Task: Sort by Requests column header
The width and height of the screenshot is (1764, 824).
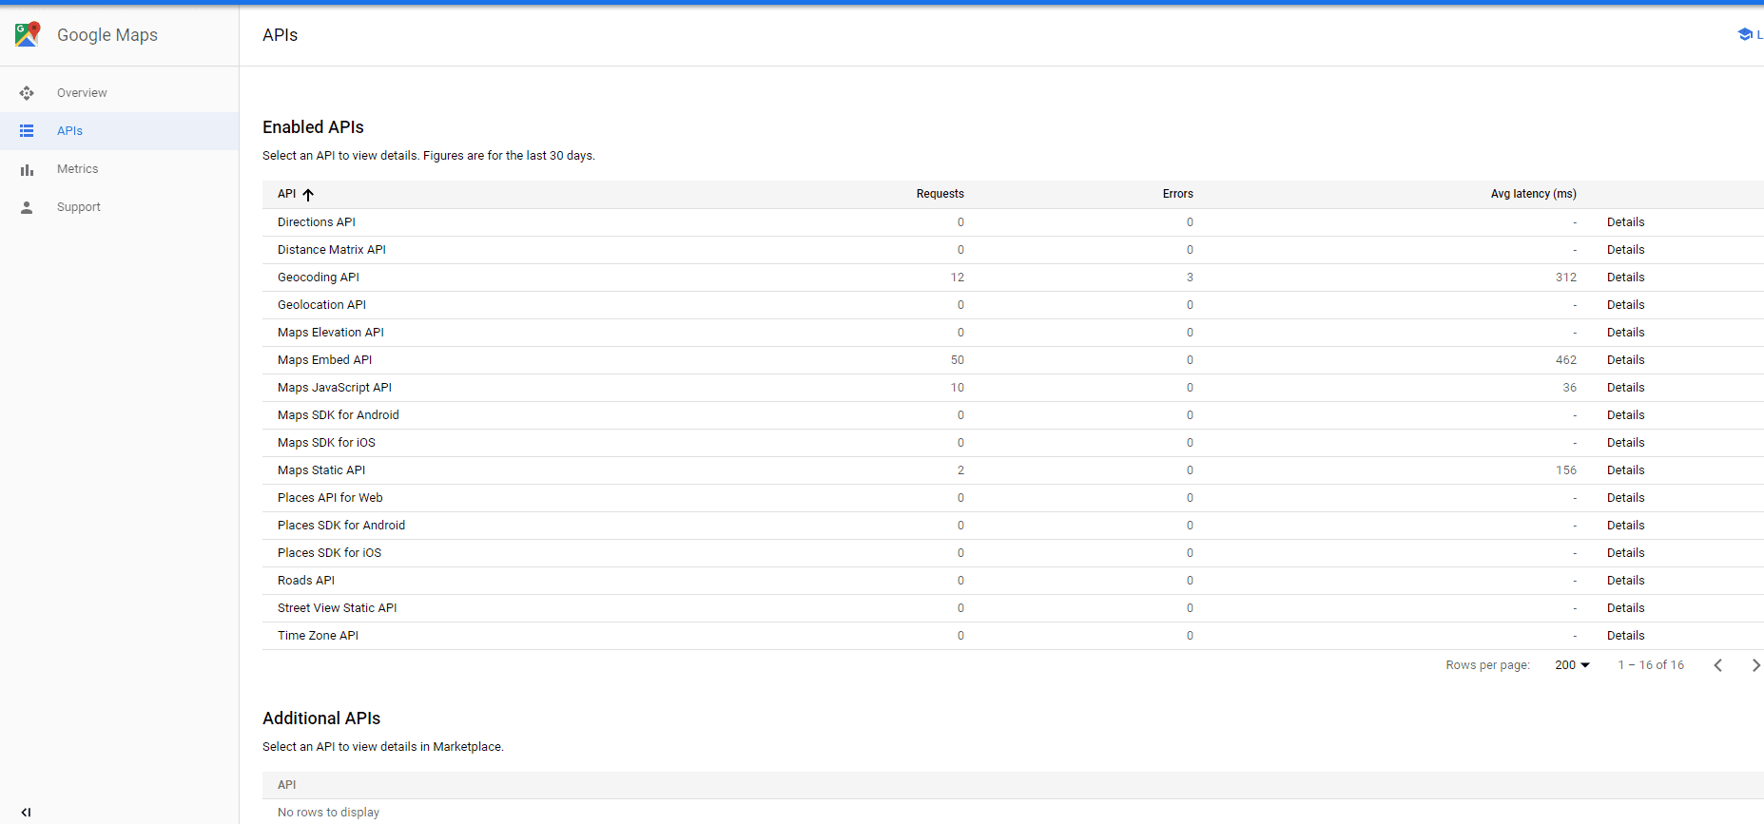Action: pyautogui.click(x=940, y=194)
